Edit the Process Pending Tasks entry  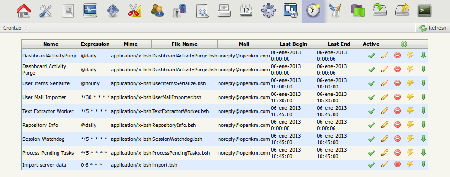(385, 152)
